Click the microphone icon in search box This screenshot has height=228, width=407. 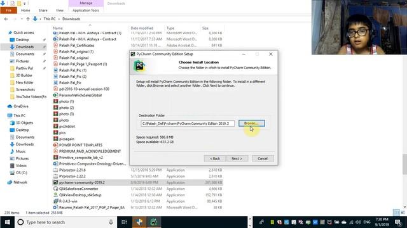tap(111, 222)
